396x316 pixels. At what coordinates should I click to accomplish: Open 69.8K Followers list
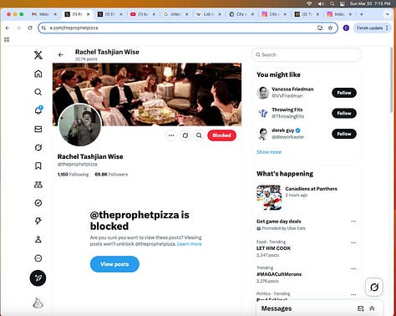pos(111,175)
